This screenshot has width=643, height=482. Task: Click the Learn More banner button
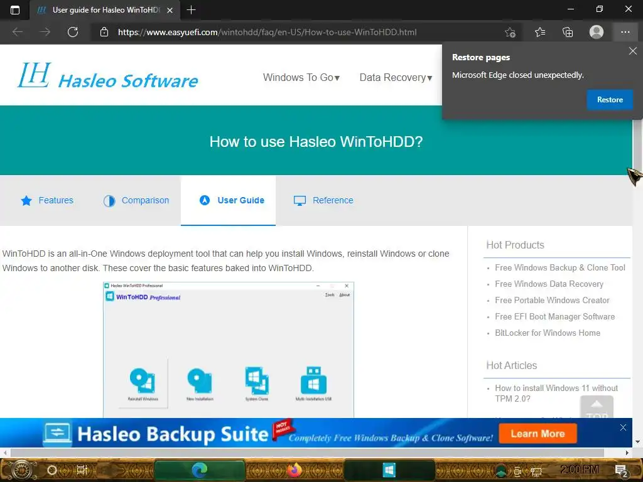[x=538, y=434]
